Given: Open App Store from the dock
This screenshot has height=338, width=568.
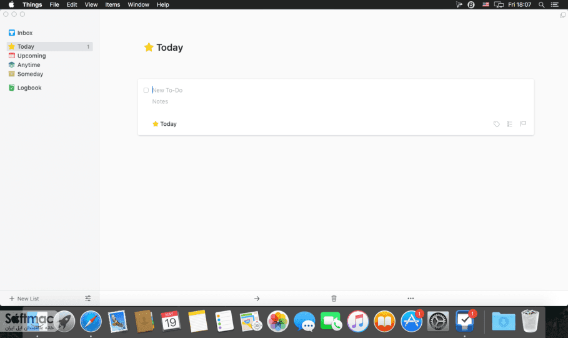Looking at the screenshot, I should 412,321.
